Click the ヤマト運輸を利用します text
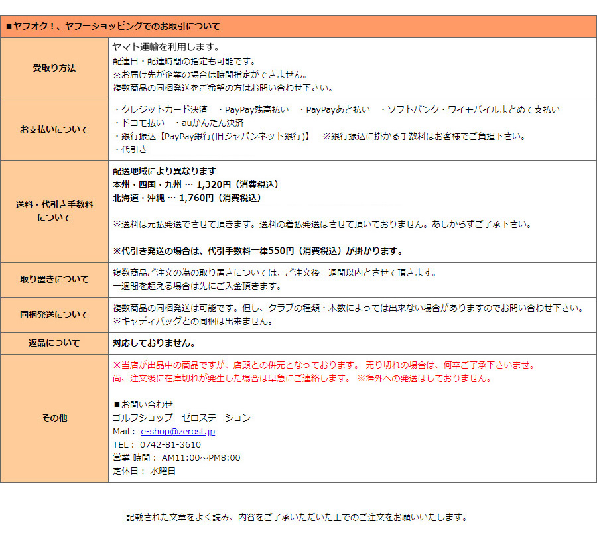597x537 pixels. point(166,47)
